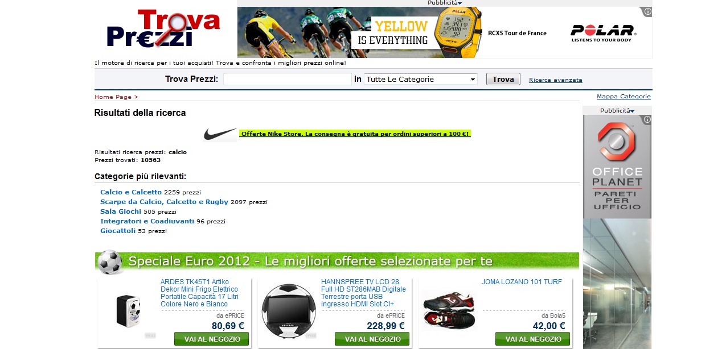This screenshot has width=726, height=349.
Task: Click VAI AL NEGOZIO for JOMA LOZANO
Action: (x=532, y=339)
